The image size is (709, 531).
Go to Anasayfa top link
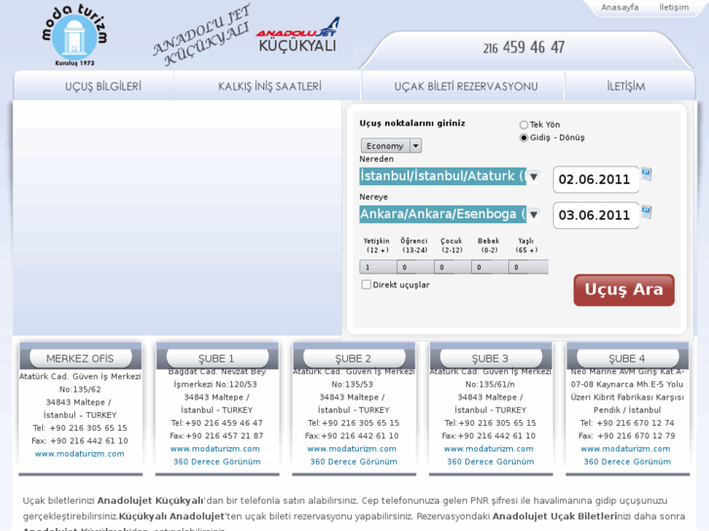pyautogui.click(x=619, y=7)
